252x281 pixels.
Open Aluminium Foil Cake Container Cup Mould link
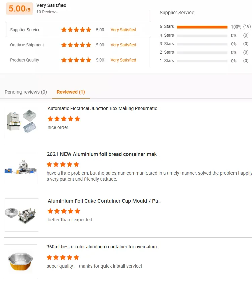(104, 201)
